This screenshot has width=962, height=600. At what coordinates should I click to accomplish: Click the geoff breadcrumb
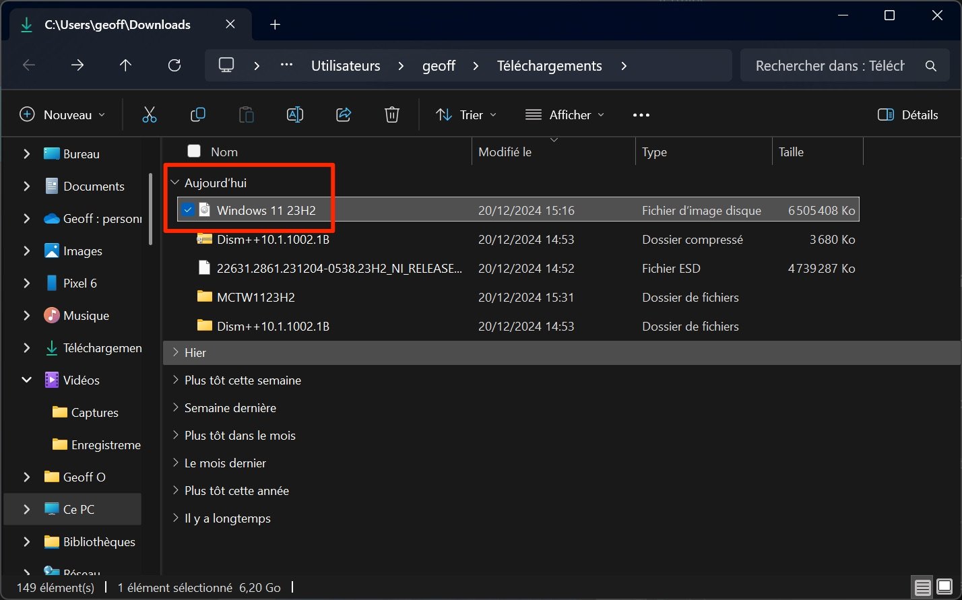pyautogui.click(x=439, y=66)
